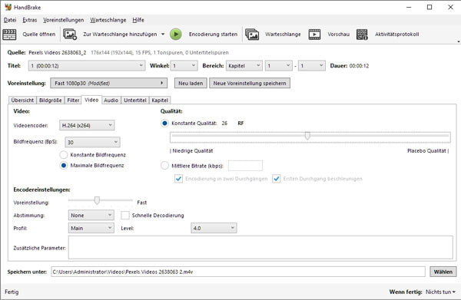
Task: Maximize the HandBrake window
Action: pos(429,7)
